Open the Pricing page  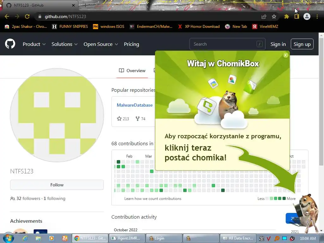[x=131, y=44]
